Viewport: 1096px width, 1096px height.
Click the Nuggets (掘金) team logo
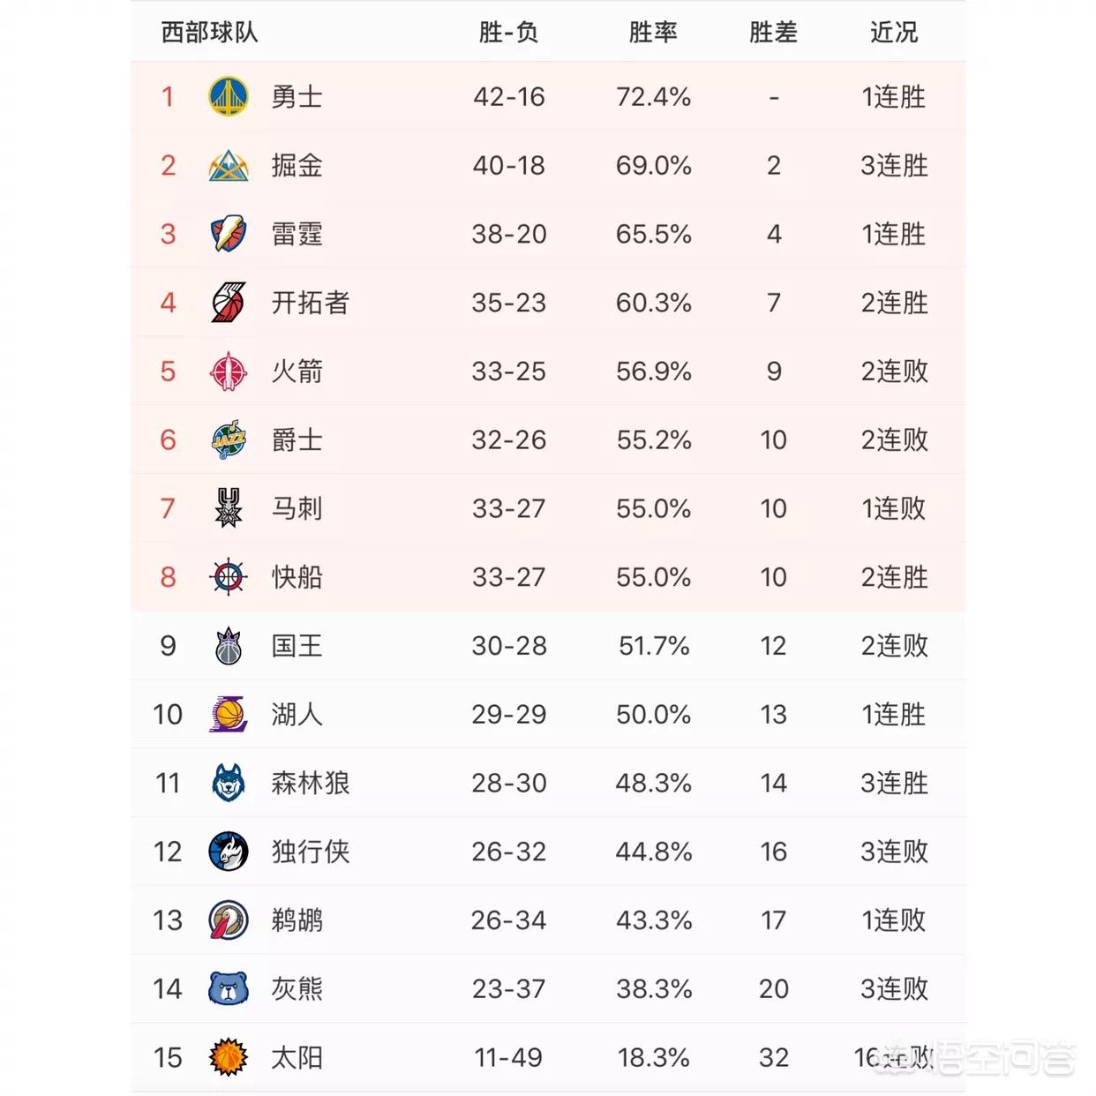point(229,165)
